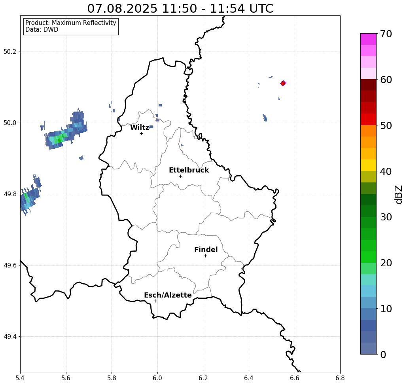Click the colorbar tick label "60"
The image size is (407, 385).
tap(386, 80)
